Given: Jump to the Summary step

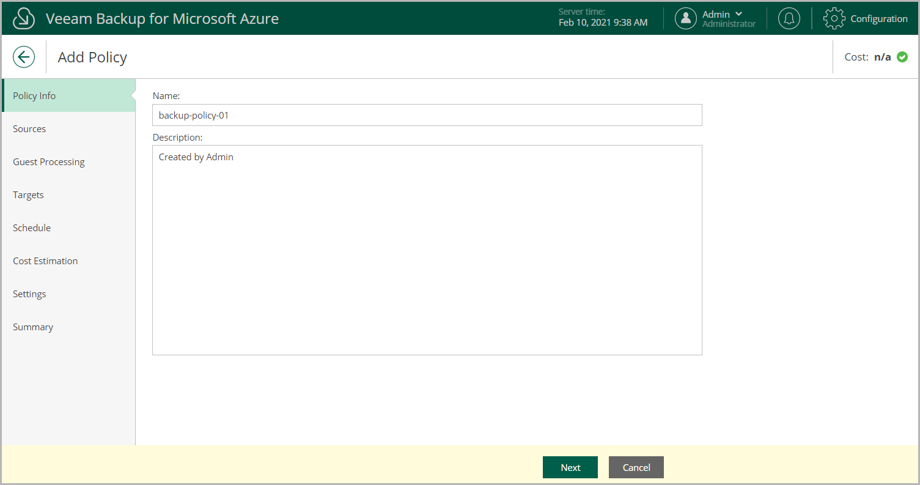Looking at the screenshot, I should point(68,327).
